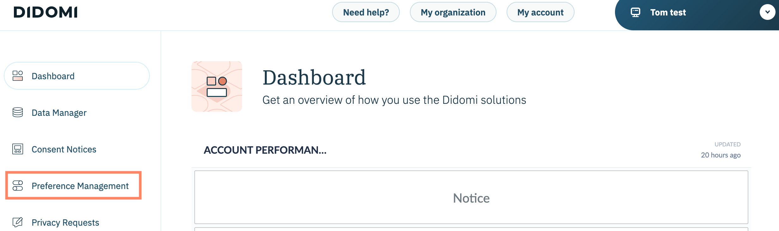This screenshot has width=779, height=231.
Task: Click the Data Manager database icon
Action: [x=18, y=112]
